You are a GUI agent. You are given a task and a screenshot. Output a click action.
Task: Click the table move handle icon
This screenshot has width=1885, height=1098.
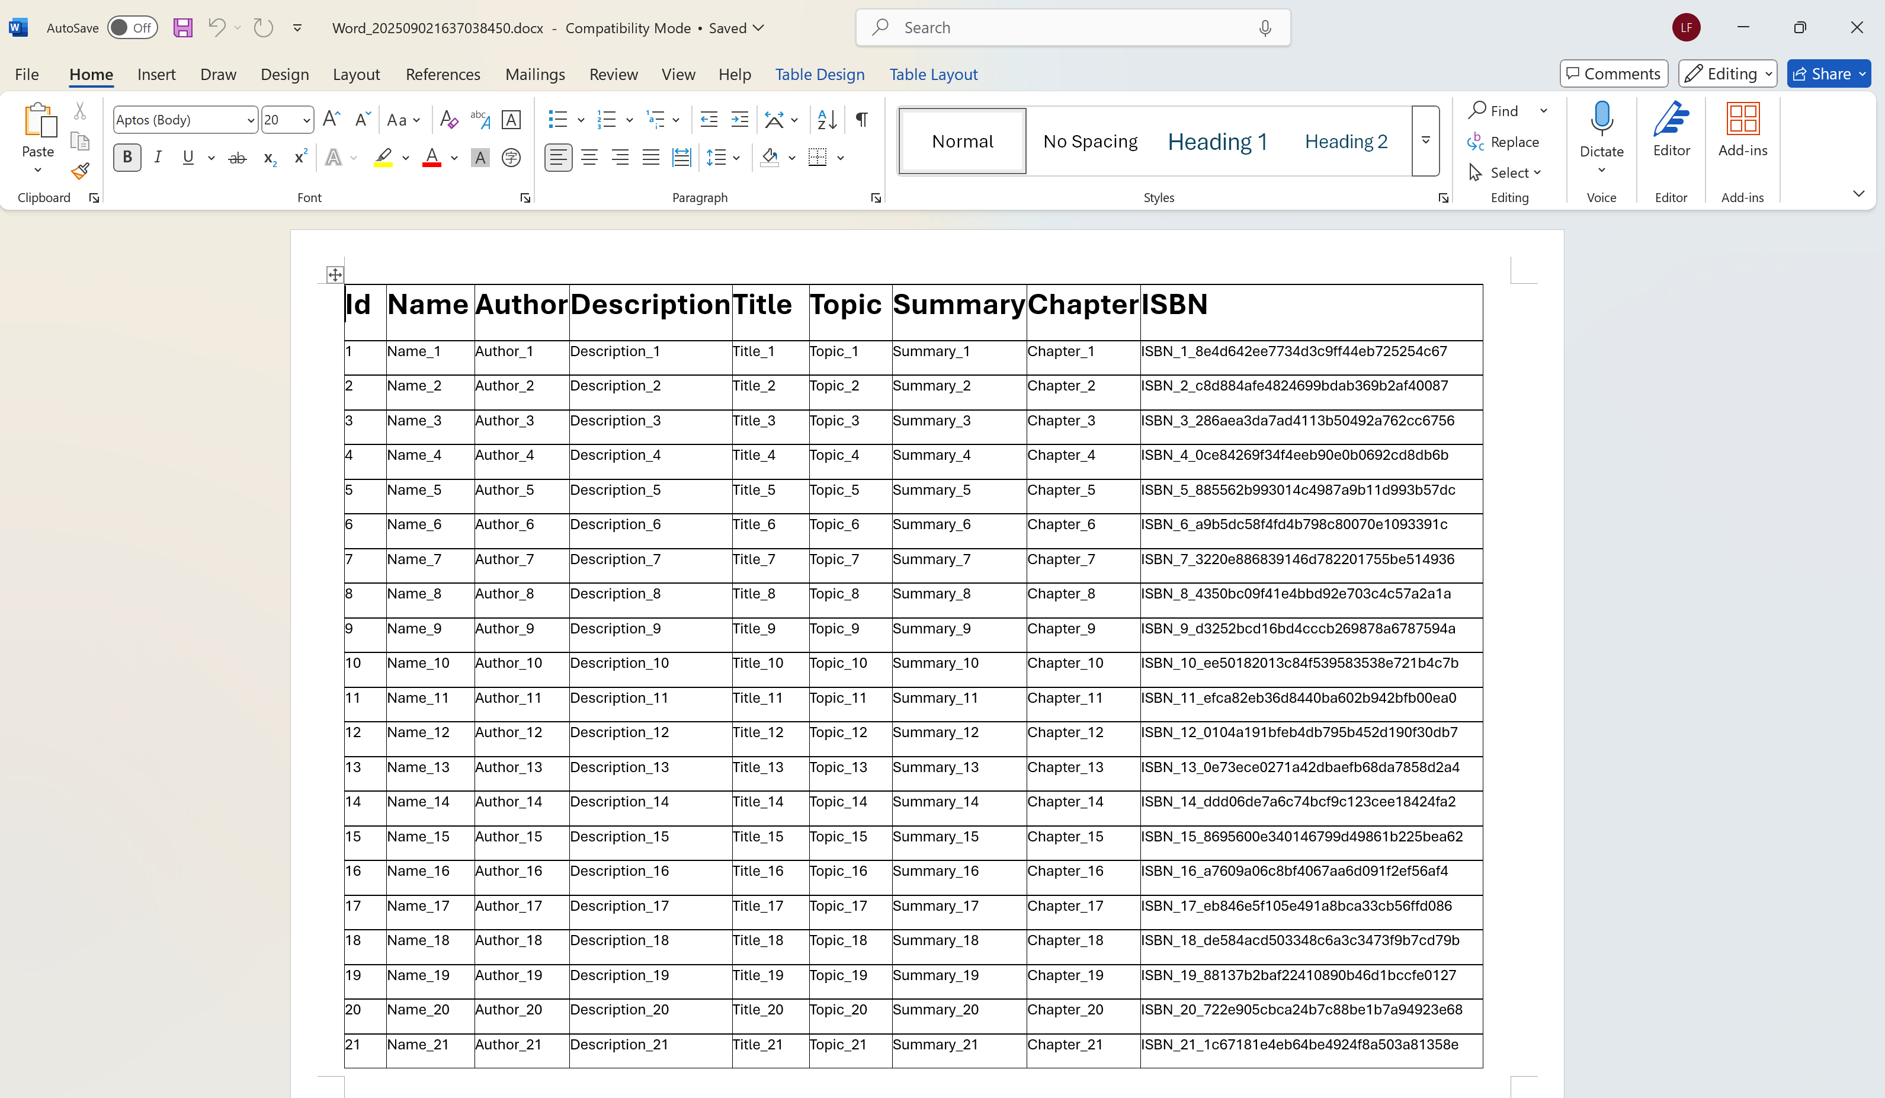point(335,275)
